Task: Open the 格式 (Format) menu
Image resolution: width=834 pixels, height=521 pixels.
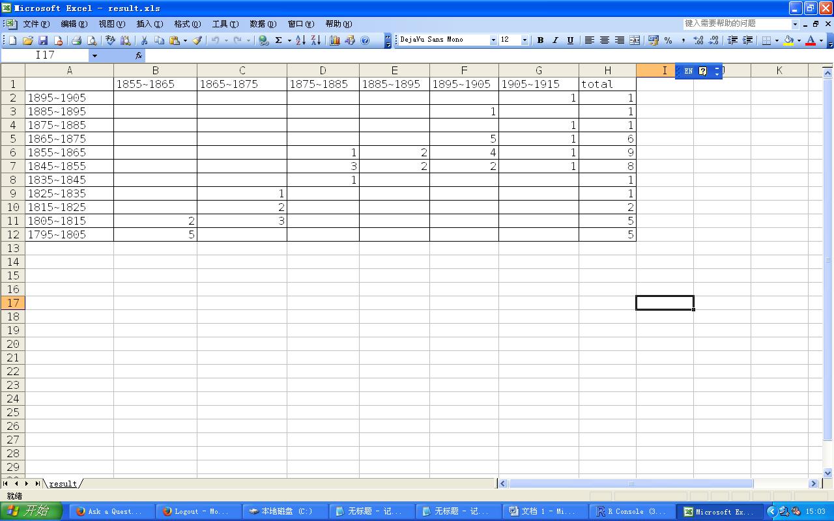Action: coord(186,23)
